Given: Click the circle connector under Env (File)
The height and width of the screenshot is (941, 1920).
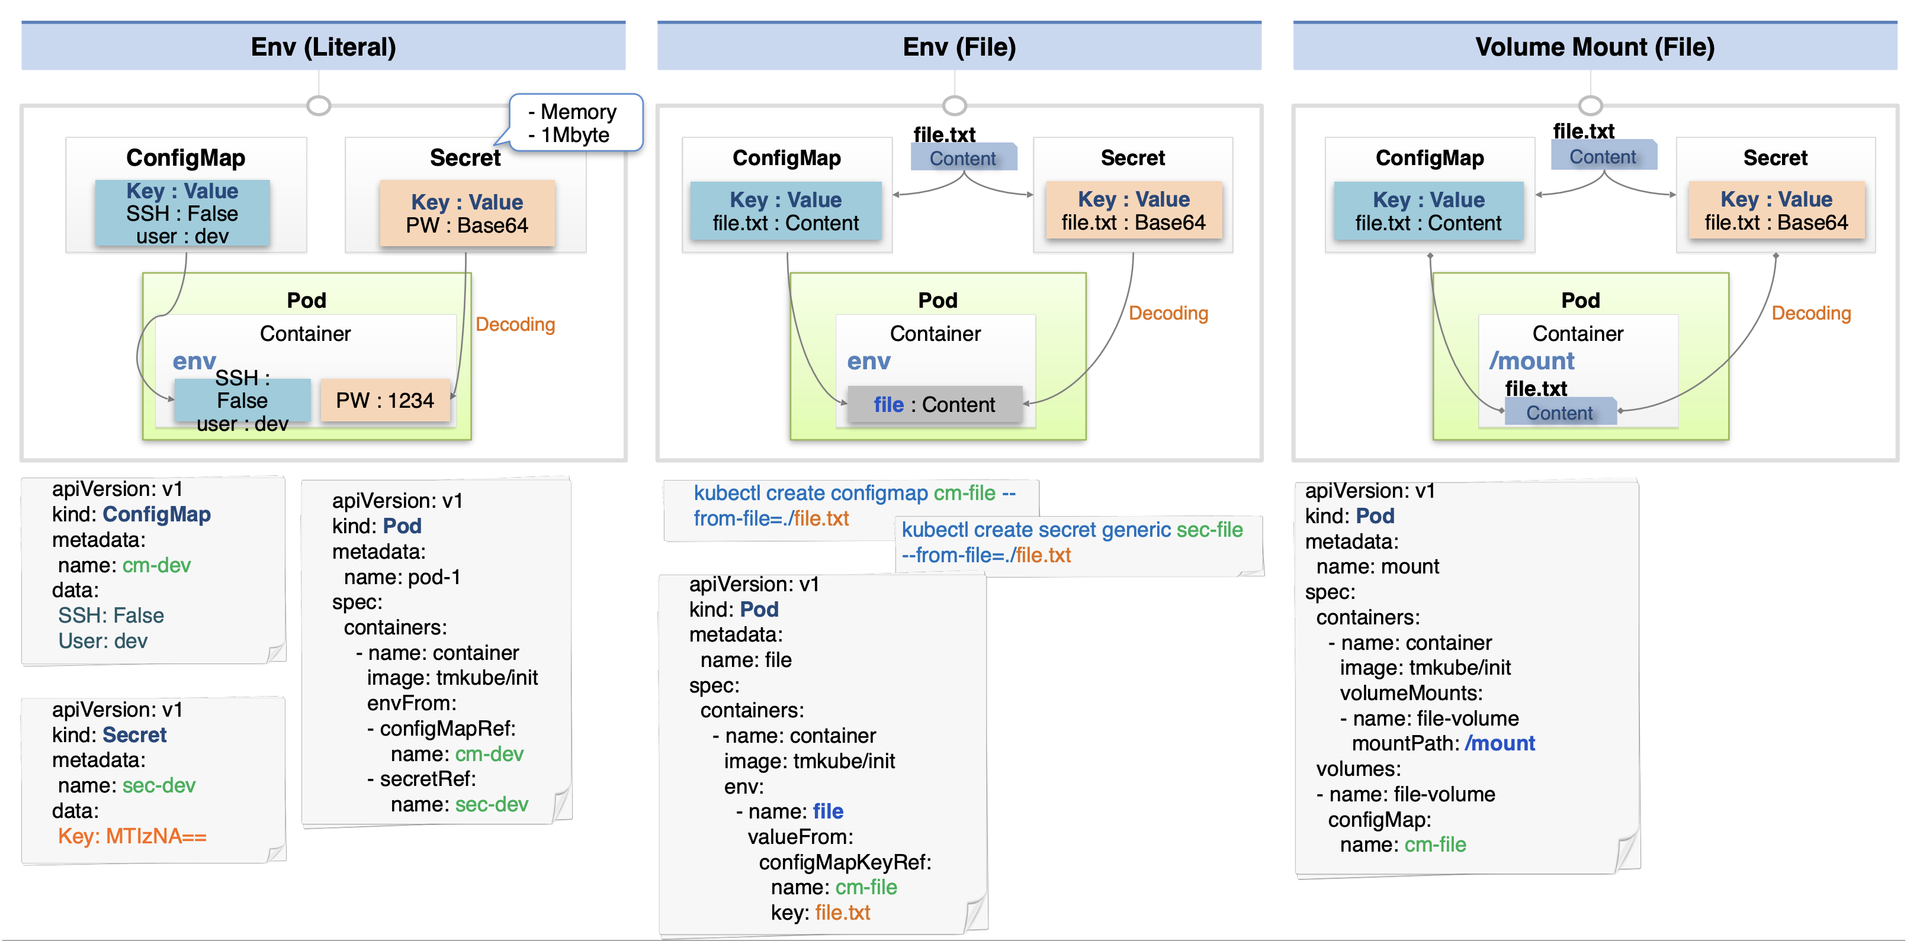Looking at the screenshot, I should coord(955,106).
